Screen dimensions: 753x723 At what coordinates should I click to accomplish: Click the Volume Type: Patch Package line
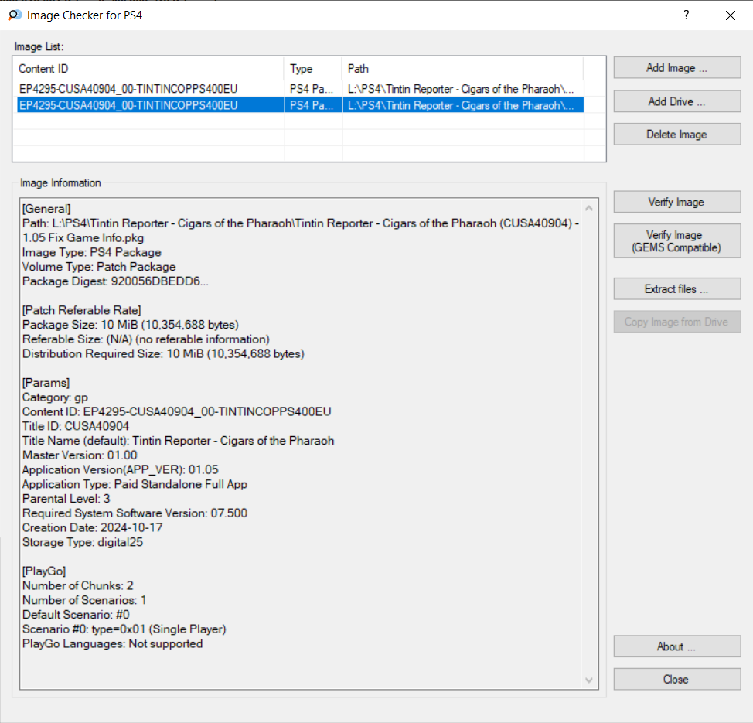click(99, 267)
